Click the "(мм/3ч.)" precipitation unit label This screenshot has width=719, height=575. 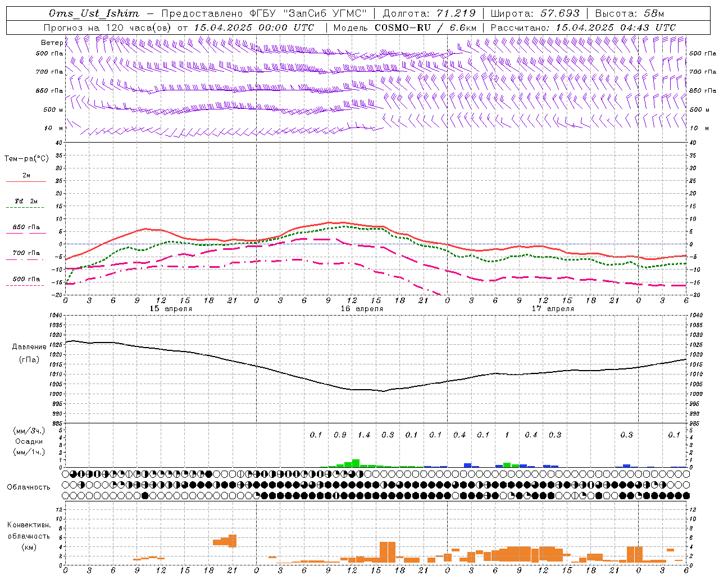[x=29, y=431]
